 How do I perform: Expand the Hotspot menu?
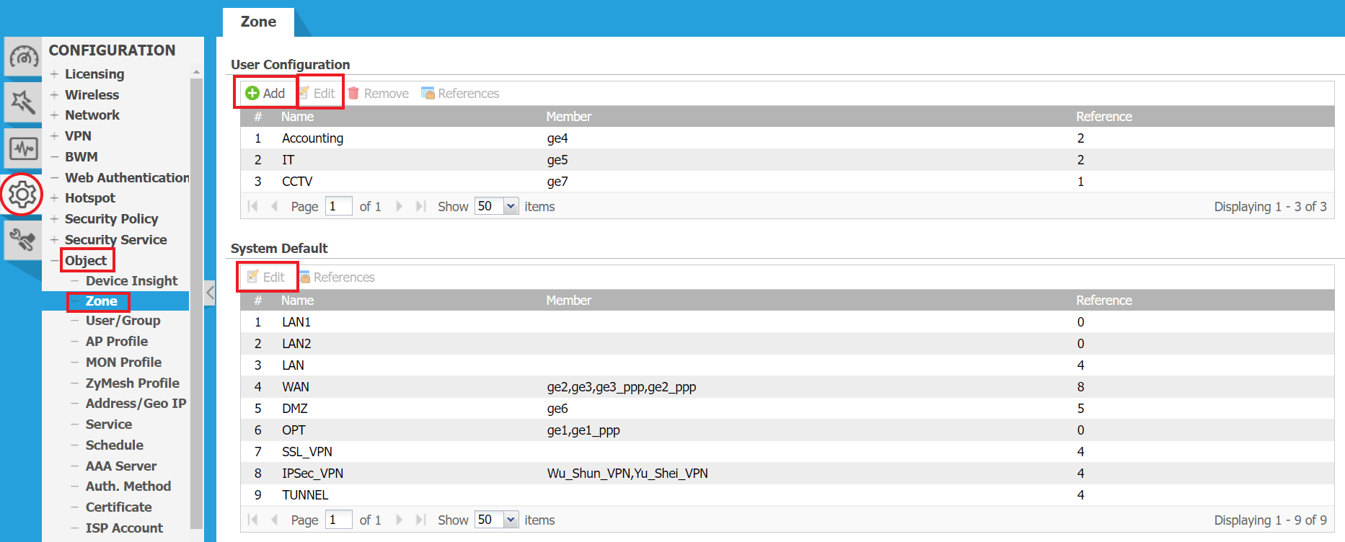(x=54, y=197)
